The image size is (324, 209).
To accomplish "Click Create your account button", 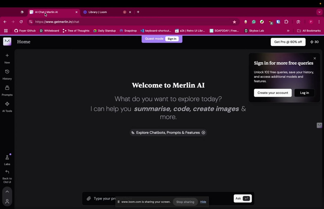I will 273,93.
